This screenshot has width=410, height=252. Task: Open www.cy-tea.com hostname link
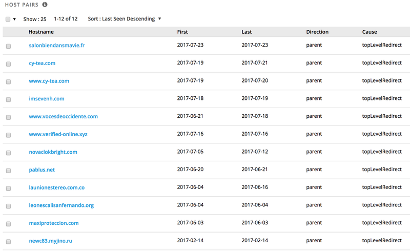click(49, 81)
